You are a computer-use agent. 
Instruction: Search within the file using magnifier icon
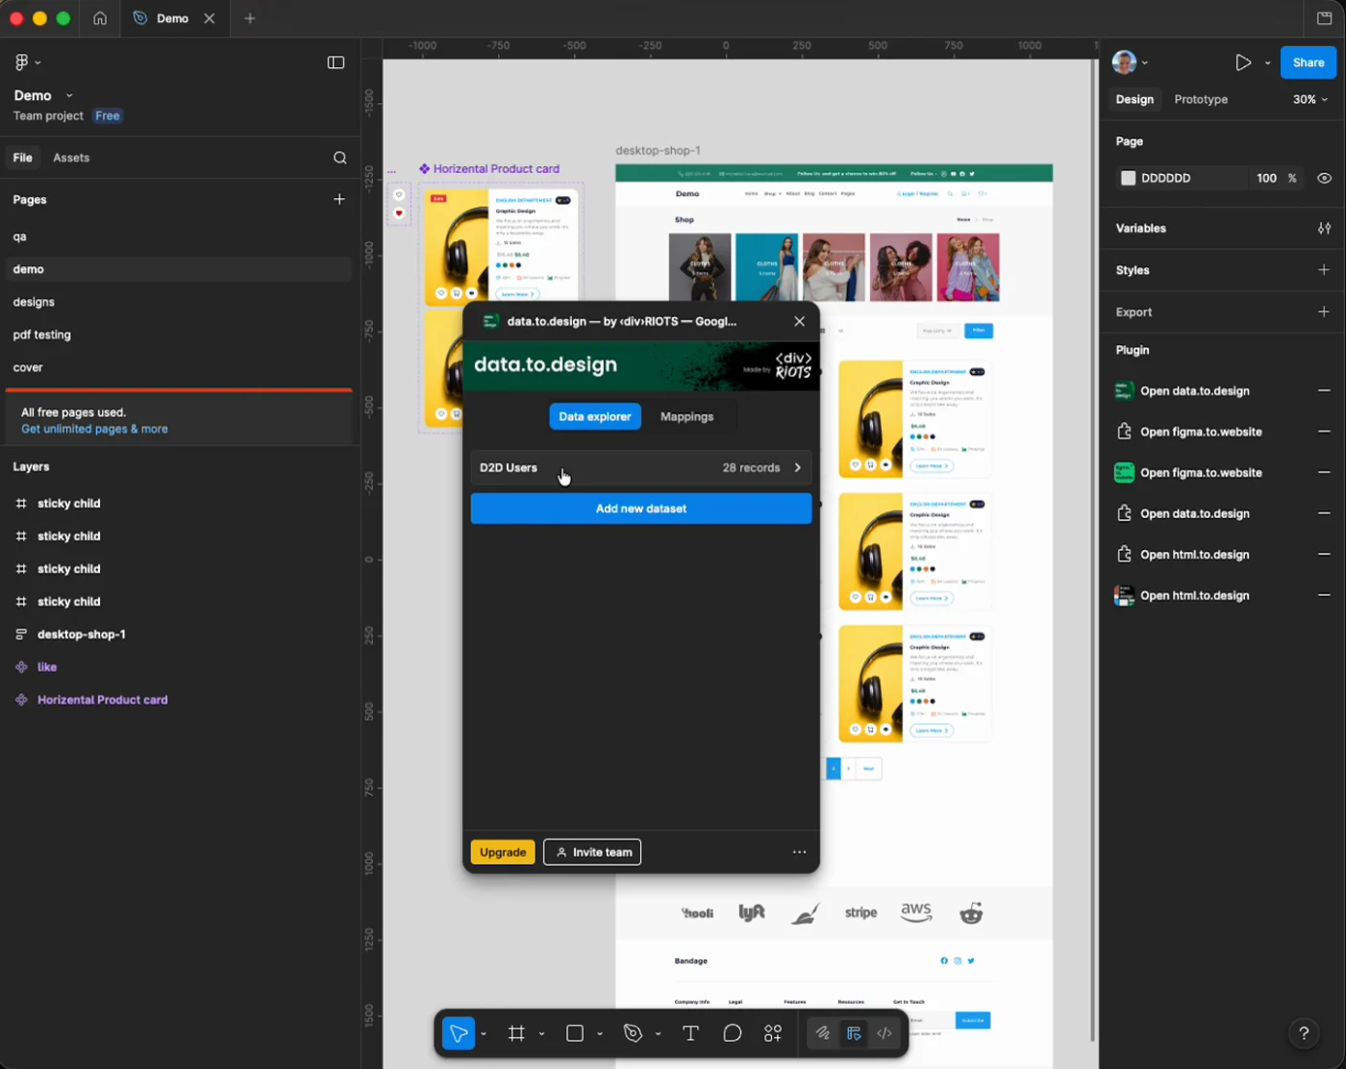[339, 158]
